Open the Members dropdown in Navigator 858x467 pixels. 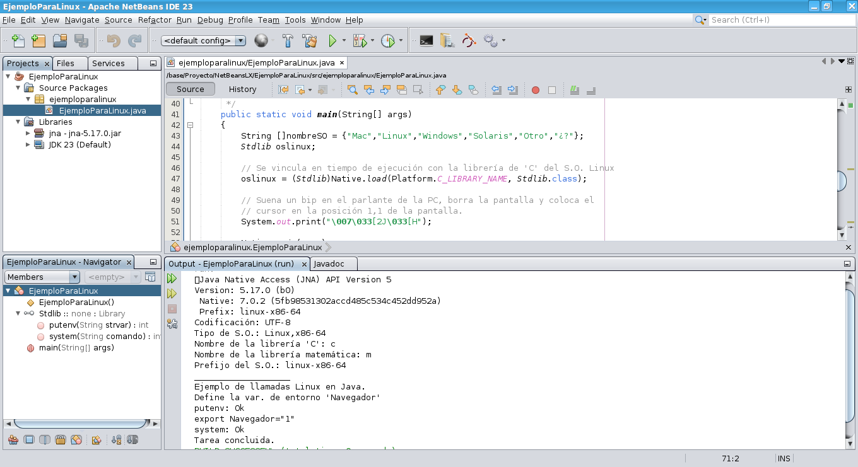(x=42, y=277)
